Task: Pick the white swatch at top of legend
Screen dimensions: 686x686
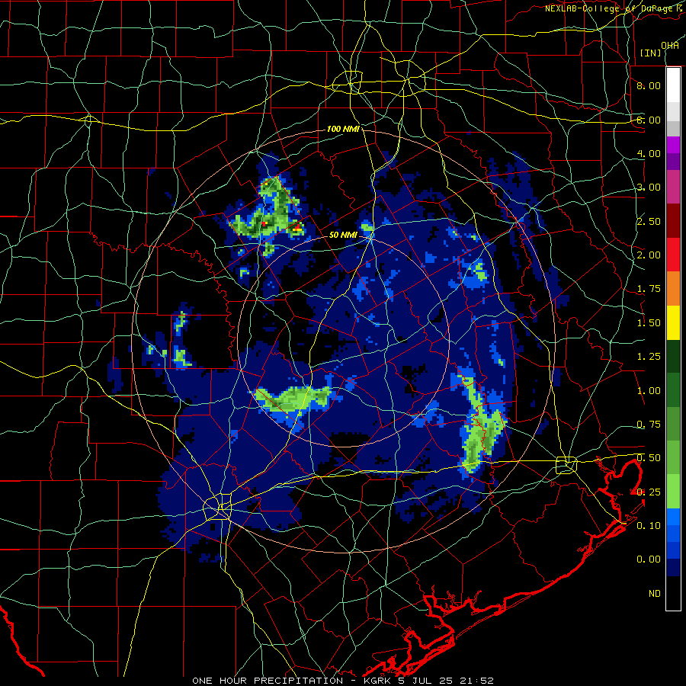Action: click(673, 85)
